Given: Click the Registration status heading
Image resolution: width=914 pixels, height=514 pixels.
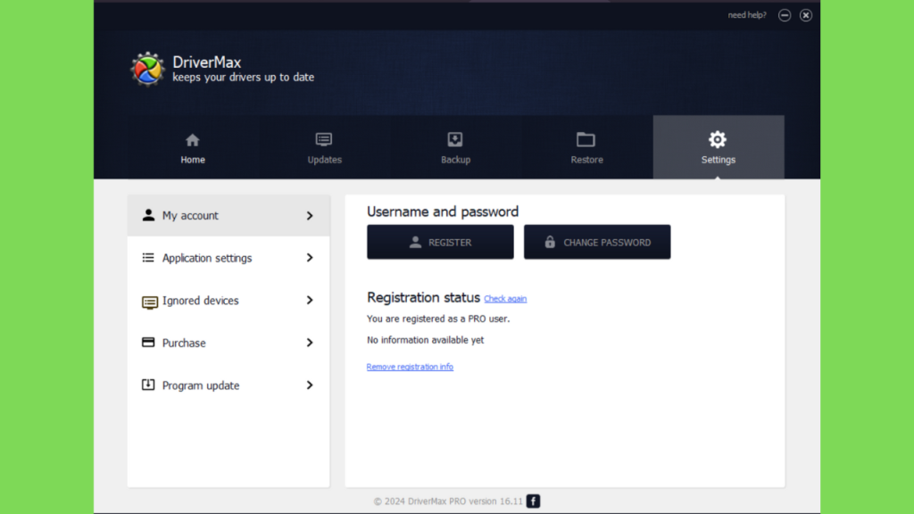Looking at the screenshot, I should coord(423,297).
